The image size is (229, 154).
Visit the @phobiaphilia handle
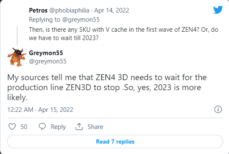tap(69, 10)
